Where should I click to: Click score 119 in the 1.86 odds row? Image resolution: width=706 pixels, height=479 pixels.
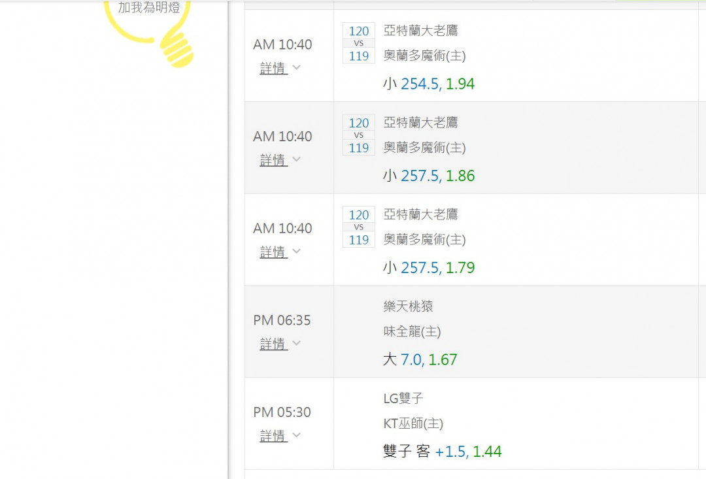click(x=359, y=148)
